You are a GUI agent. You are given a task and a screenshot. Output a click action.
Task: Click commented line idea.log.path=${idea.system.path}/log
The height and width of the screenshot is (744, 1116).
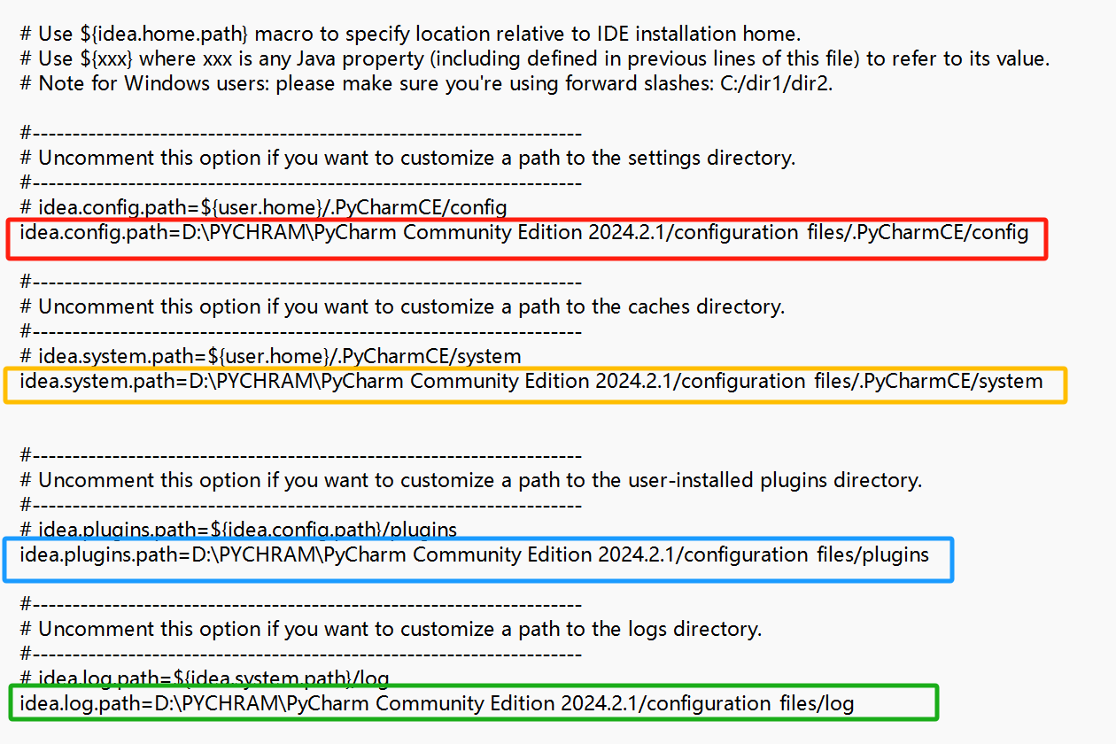coord(205,678)
